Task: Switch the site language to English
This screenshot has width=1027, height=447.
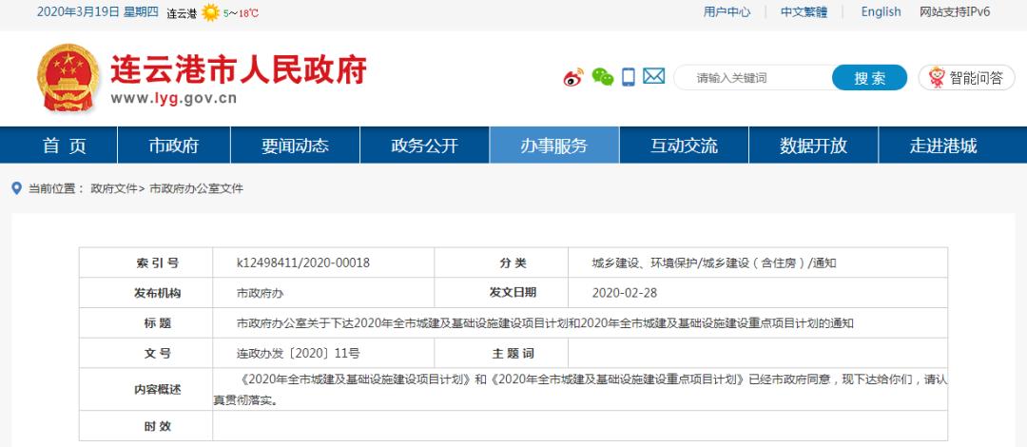Action: pyautogui.click(x=881, y=12)
